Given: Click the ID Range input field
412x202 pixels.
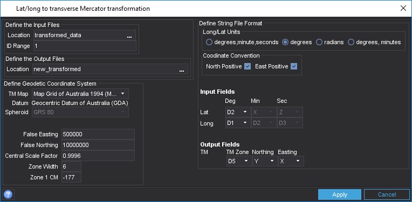Looking at the screenshot, I should (x=85, y=46).
